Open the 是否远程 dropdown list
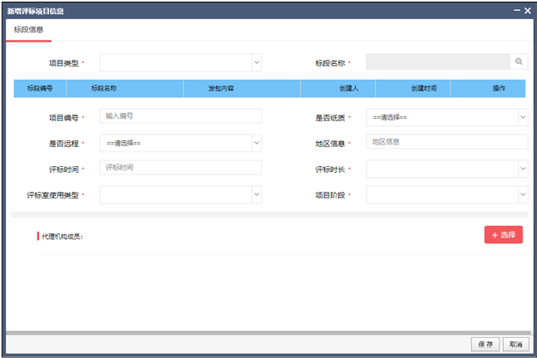The height and width of the screenshot is (358, 537). 181,143
